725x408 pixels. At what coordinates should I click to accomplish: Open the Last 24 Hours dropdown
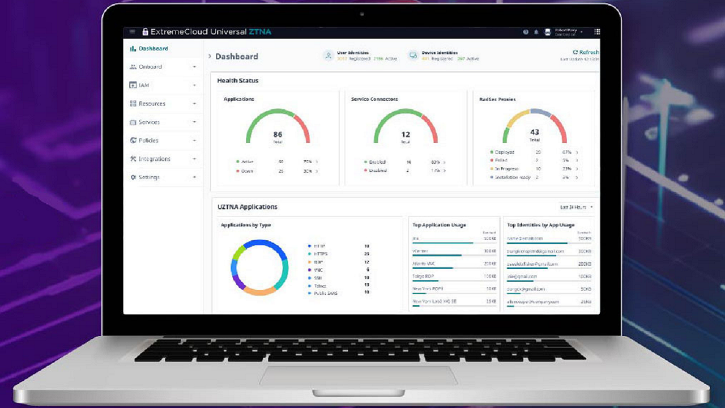pos(577,207)
